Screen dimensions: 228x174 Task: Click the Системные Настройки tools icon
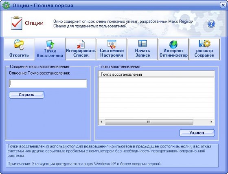[x=112, y=44]
